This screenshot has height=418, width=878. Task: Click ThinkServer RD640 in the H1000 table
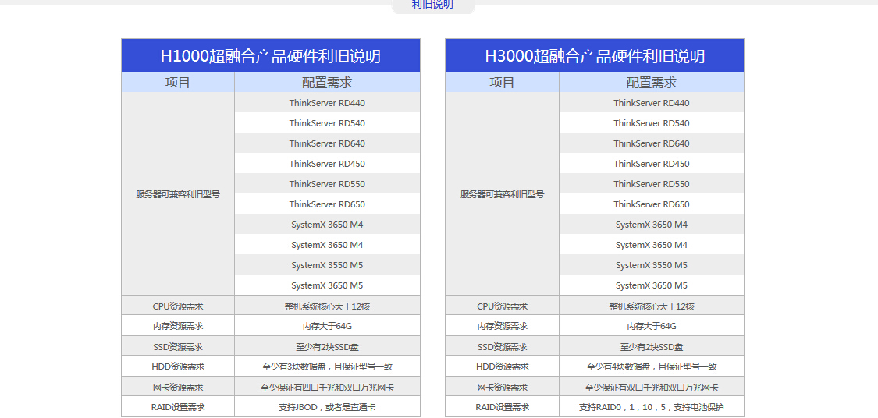click(327, 143)
